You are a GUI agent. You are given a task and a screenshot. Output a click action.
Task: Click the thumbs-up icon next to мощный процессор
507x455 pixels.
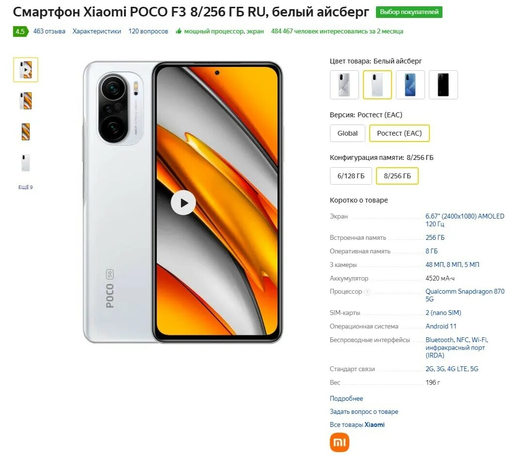(x=179, y=31)
